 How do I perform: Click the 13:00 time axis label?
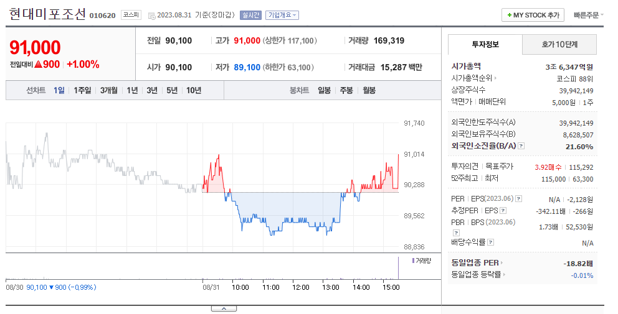pos(330,287)
